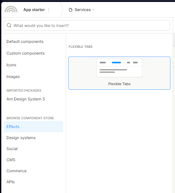Screen dimensions: 175x193
Task: Click the App starter project name
Action: click(34, 10)
